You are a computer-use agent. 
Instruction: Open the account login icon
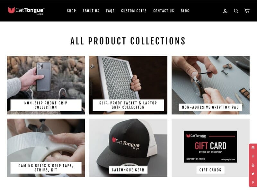(225, 11)
